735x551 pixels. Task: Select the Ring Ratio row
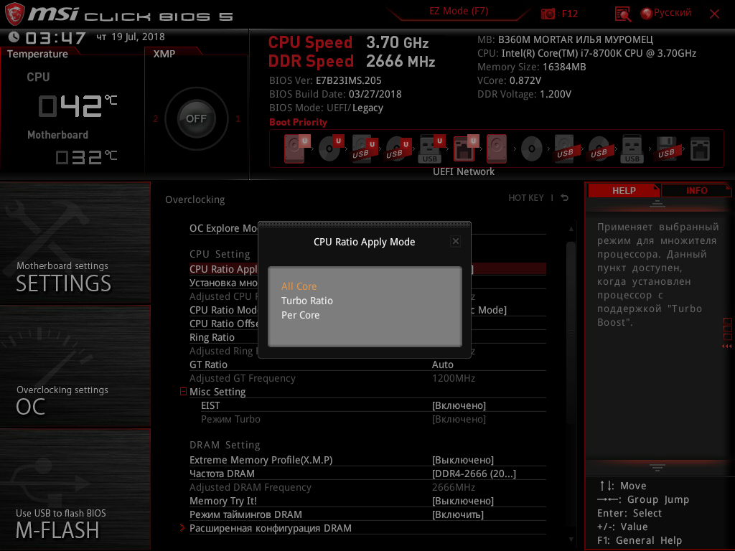(367, 337)
